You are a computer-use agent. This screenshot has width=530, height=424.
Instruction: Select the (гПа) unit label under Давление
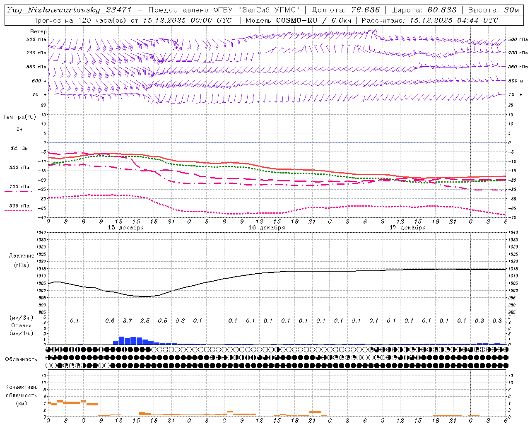tap(22, 265)
